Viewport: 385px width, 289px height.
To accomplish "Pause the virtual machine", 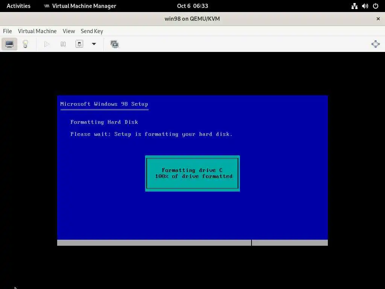I will [x=63, y=44].
